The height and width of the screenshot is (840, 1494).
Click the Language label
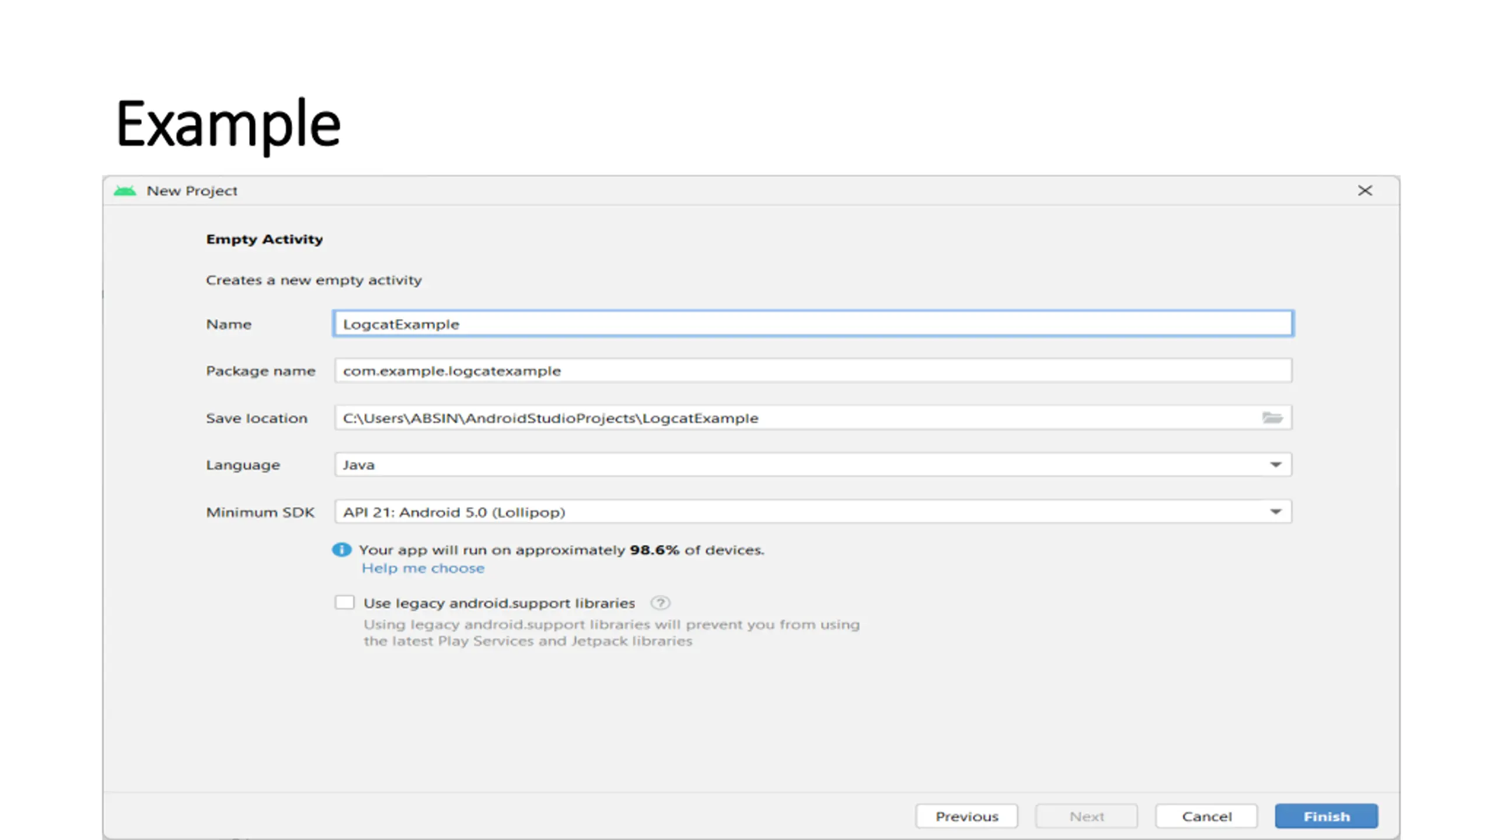tap(243, 465)
